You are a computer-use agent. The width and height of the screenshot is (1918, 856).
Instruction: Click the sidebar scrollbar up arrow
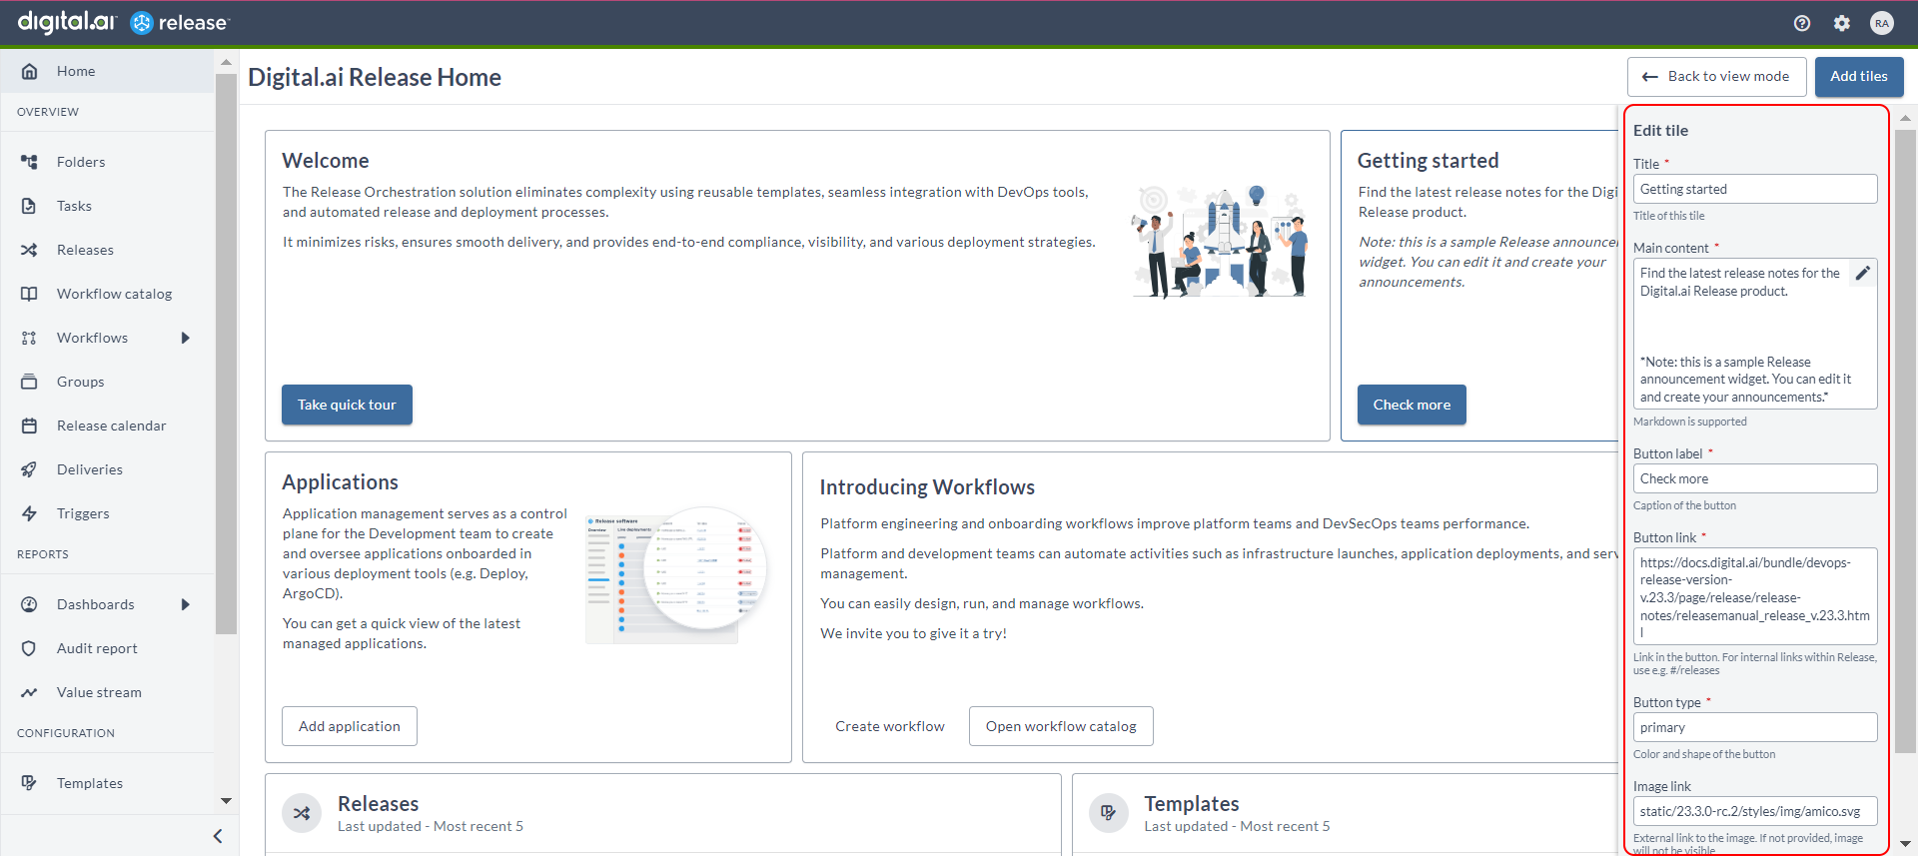(226, 62)
